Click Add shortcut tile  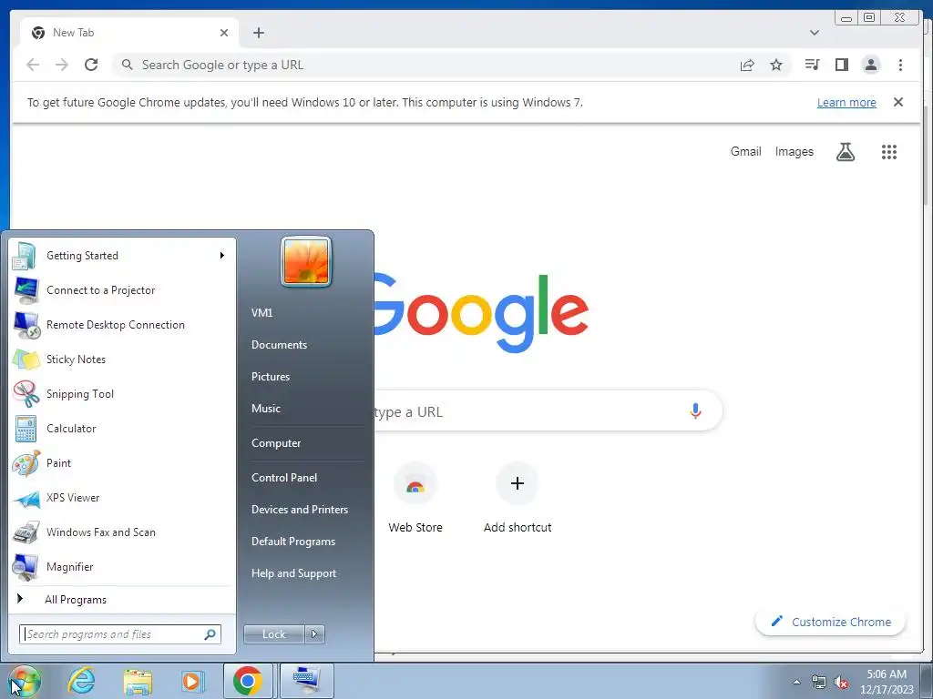pyautogui.click(x=518, y=498)
